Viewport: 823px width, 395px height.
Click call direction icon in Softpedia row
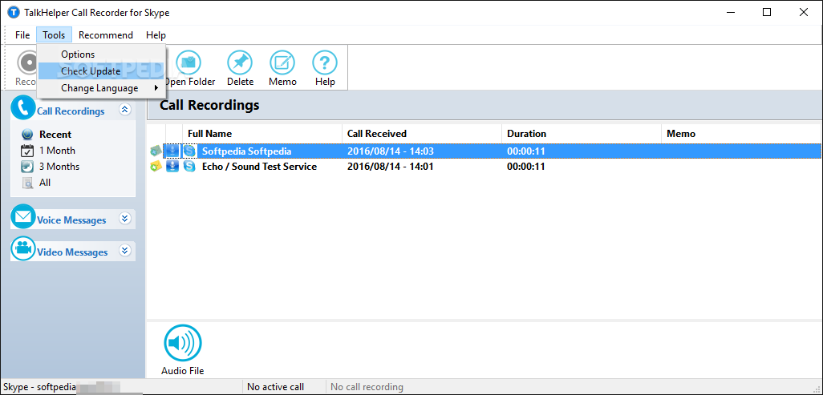156,151
